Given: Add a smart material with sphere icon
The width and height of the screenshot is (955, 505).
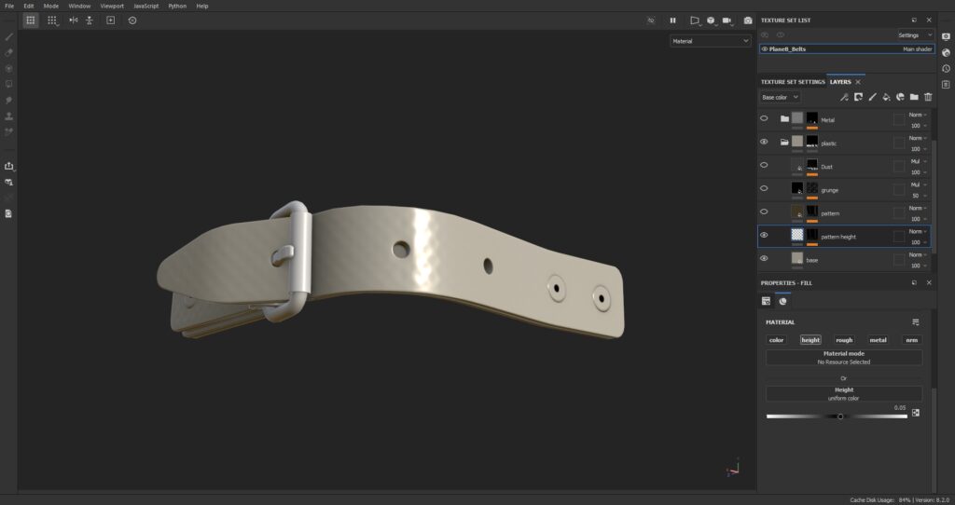Looking at the screenshot, I should tap(900, 97).
